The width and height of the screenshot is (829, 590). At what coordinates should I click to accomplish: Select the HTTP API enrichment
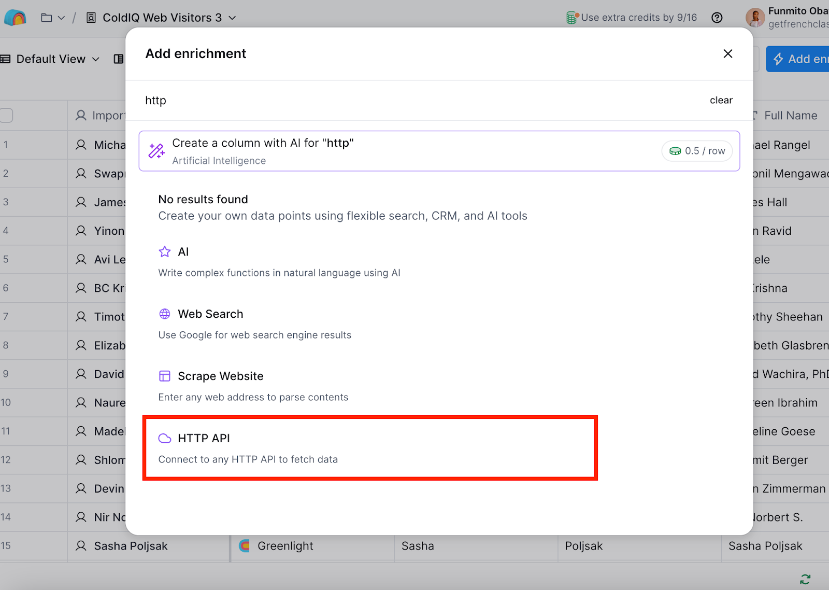(204, 439)
